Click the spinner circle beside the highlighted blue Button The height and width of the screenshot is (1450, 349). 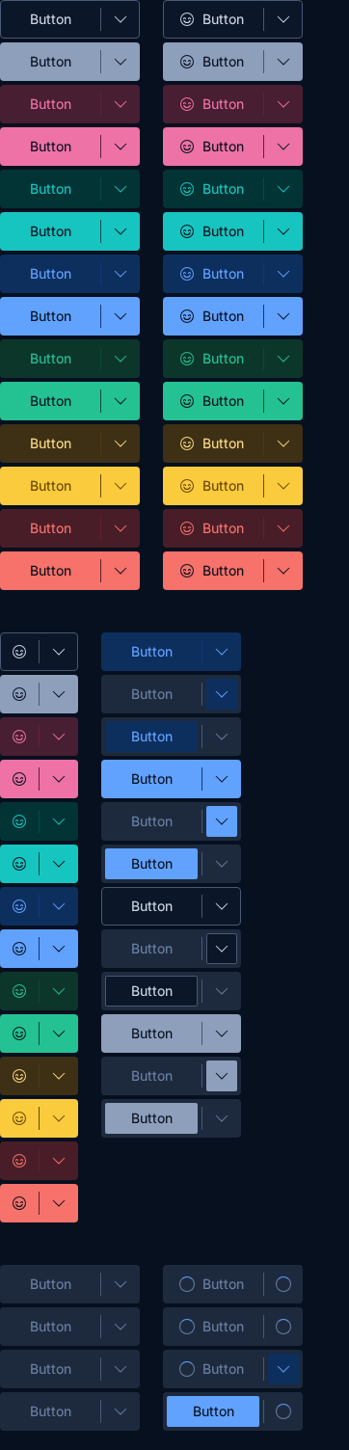point(283,1411)
